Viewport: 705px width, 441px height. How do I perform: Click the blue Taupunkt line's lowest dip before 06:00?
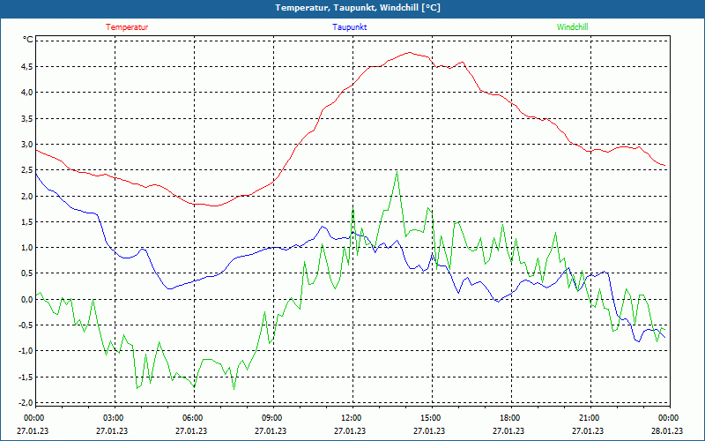coord(169,288)
